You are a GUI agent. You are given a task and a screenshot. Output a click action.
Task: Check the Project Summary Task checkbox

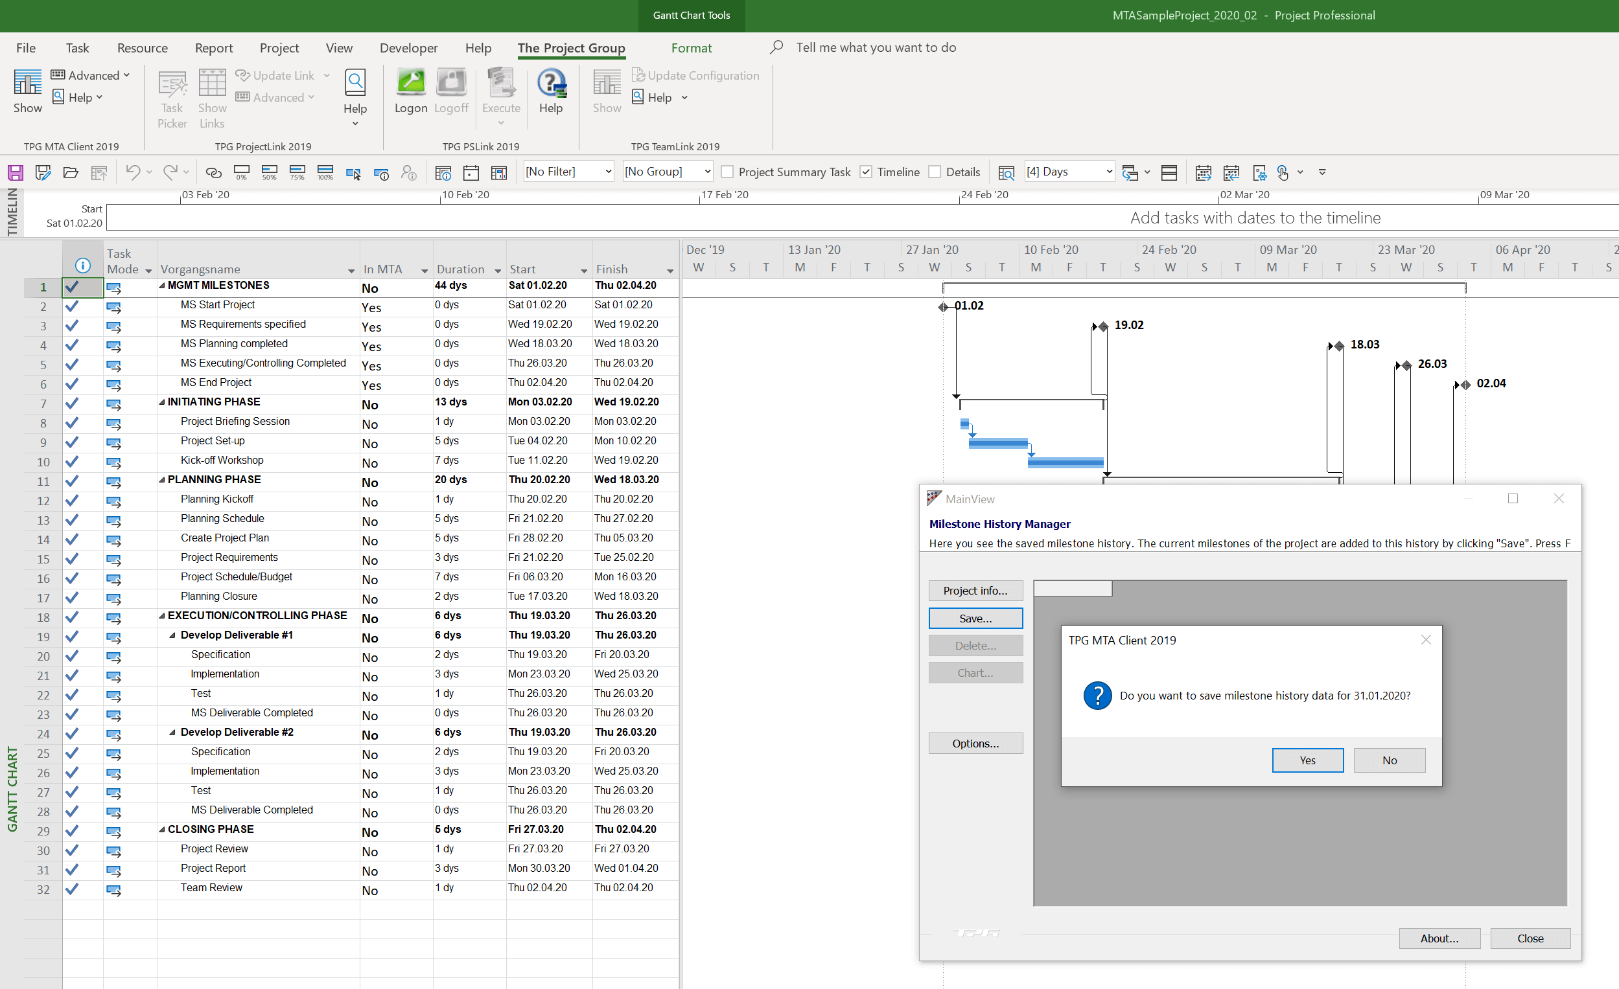point(727,172)
